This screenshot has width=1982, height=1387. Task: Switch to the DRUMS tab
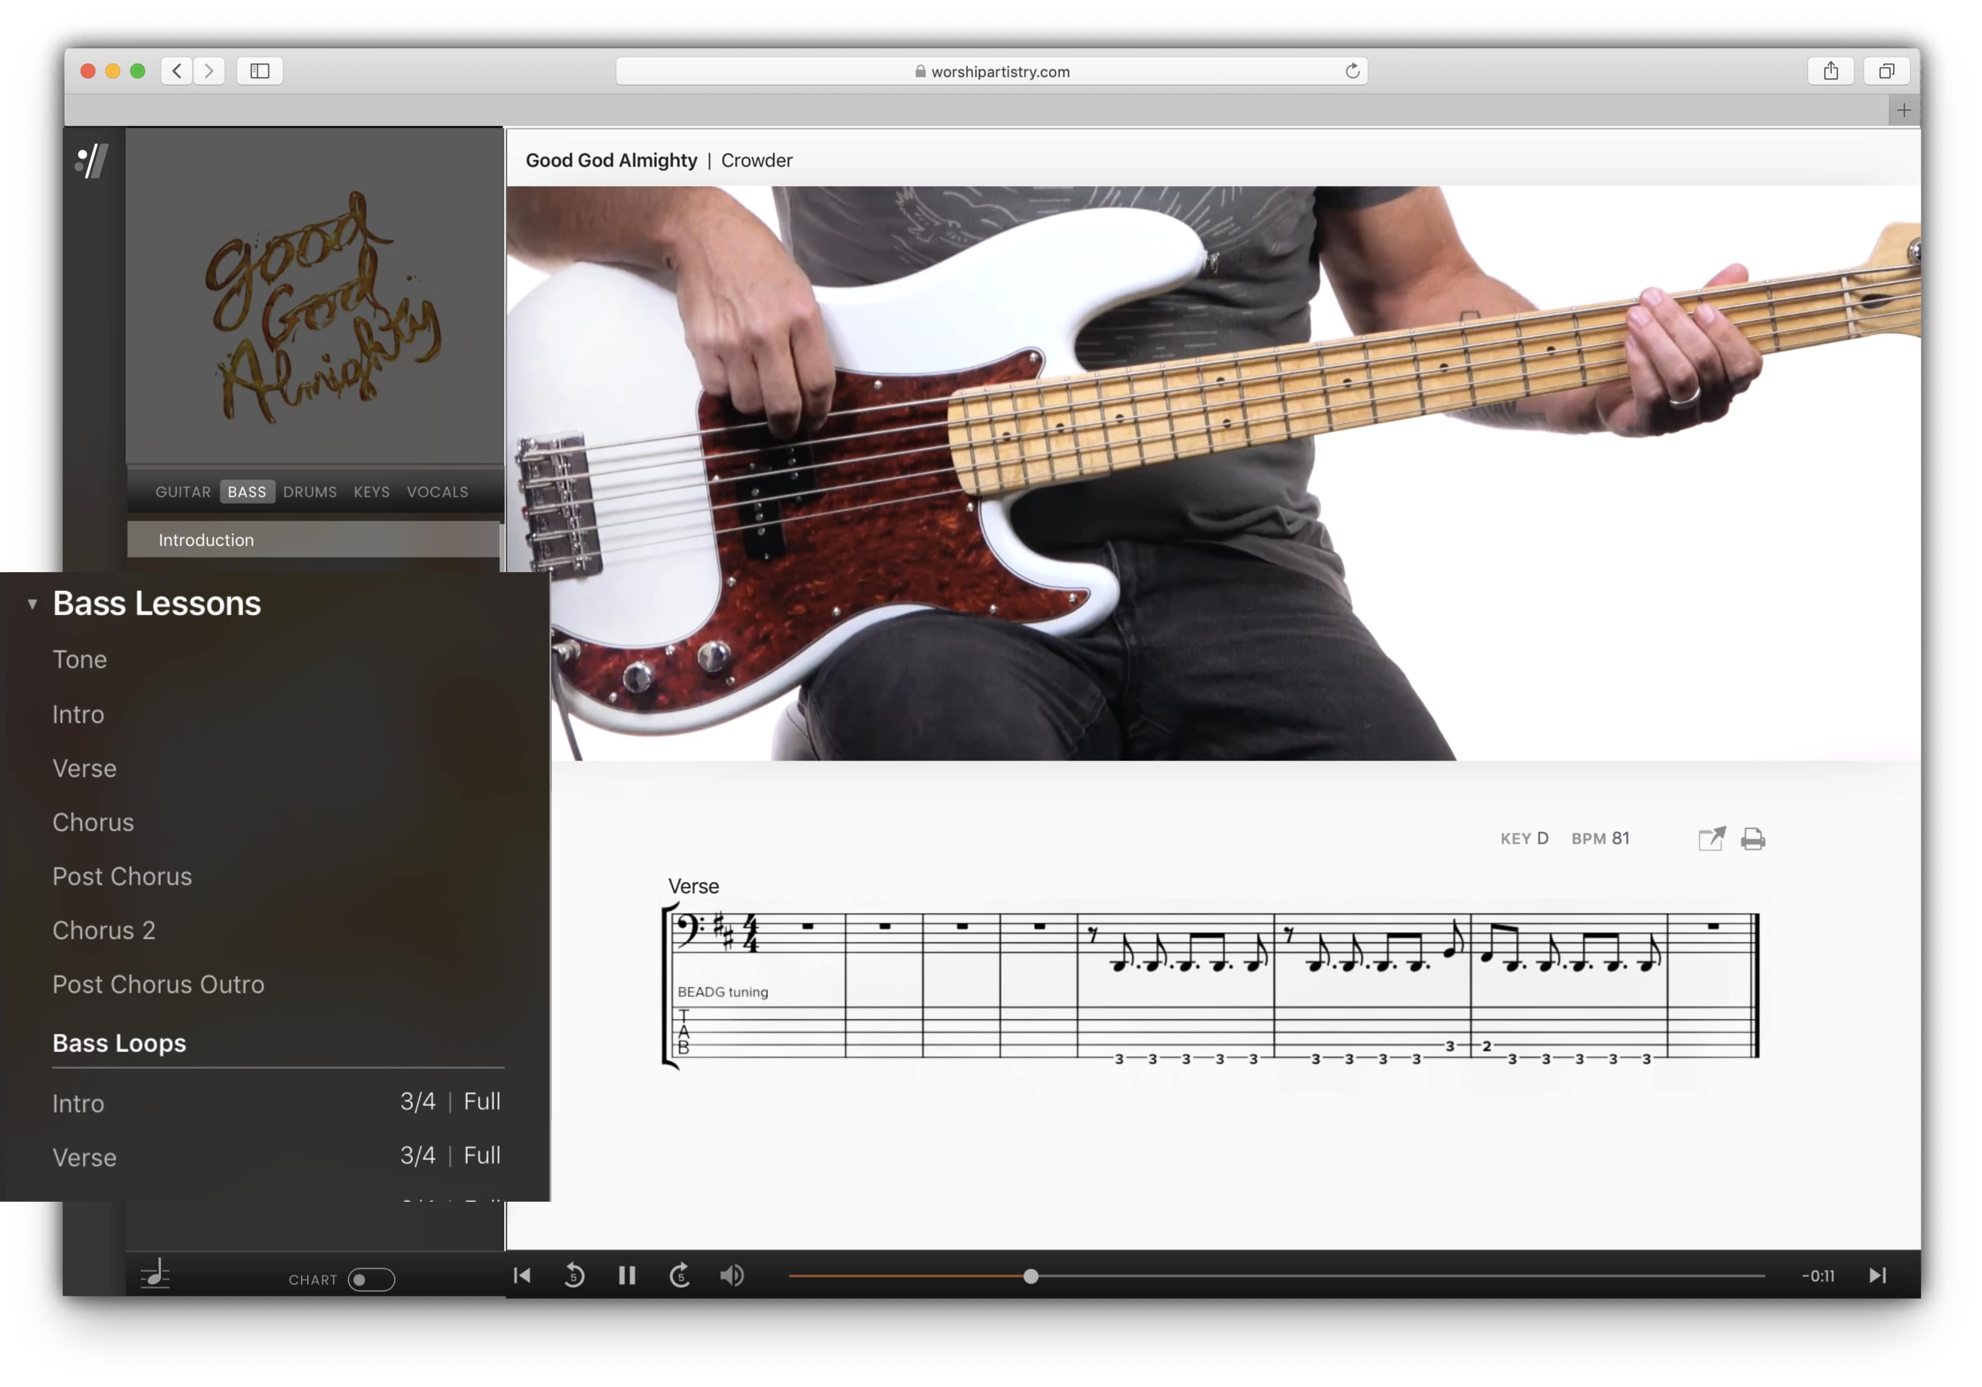pyautogui.click(x=310, y=493)
